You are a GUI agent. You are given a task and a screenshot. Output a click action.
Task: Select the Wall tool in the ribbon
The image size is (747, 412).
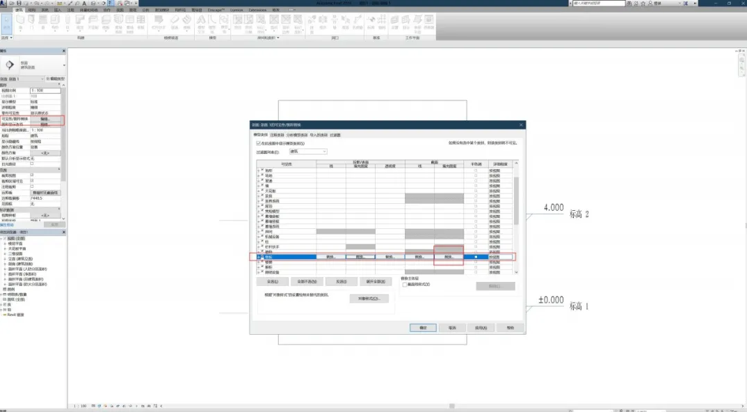pos(20,22)
